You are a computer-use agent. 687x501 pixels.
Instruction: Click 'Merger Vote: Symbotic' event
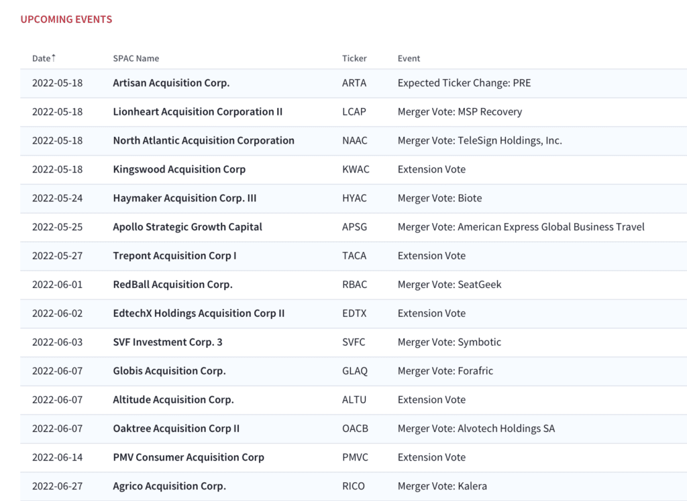tap(450, 343)
